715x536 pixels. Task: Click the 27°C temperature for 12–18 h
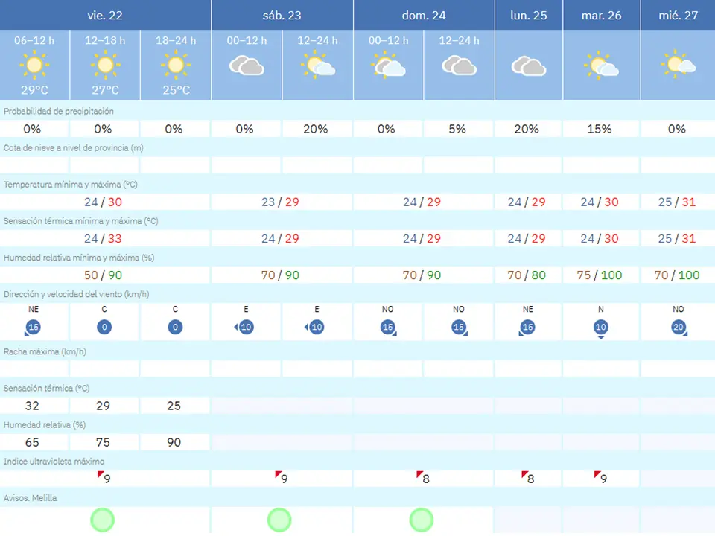[x=105, y=90]
